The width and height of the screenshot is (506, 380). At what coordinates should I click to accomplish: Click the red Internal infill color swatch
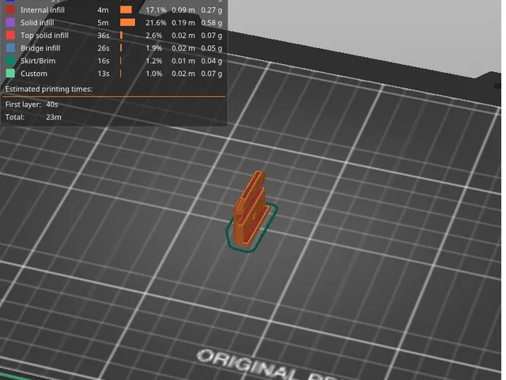[x=10, y=10]
